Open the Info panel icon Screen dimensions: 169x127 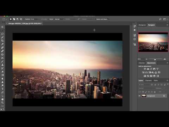[x=135, y=39]
